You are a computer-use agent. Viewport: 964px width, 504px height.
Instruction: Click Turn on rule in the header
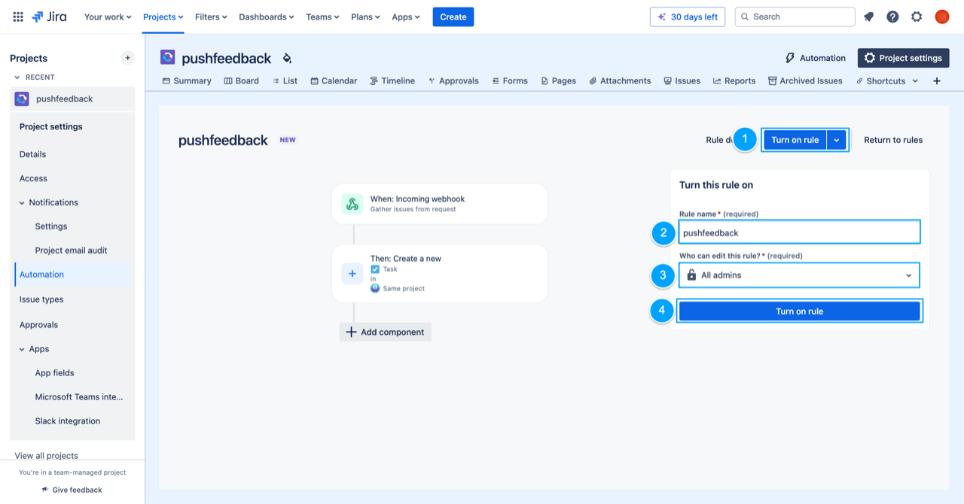(x=795, y=140)
